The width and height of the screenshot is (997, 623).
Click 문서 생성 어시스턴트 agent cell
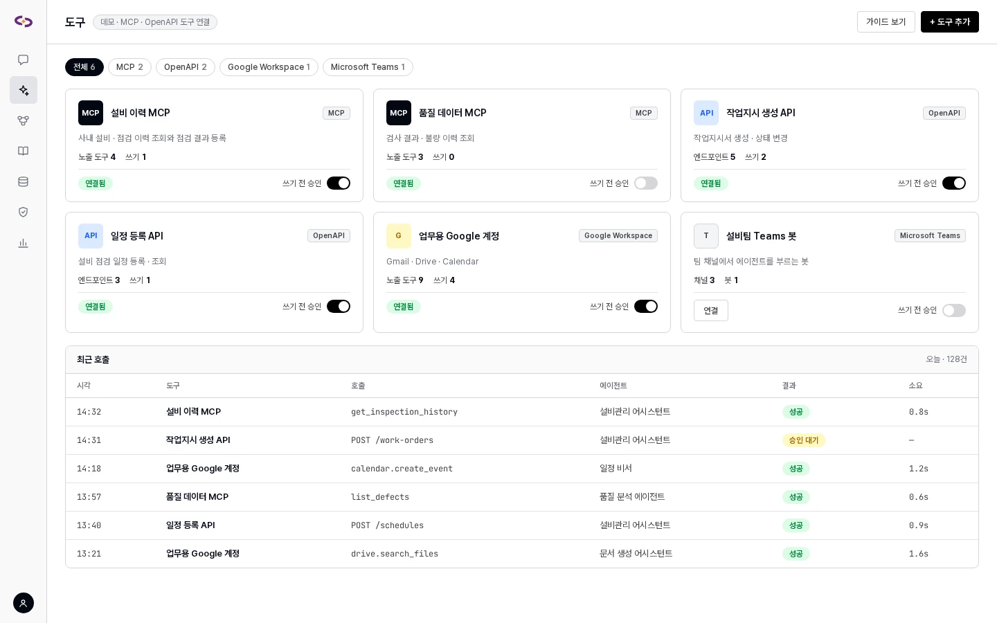[x=636, y=554]
